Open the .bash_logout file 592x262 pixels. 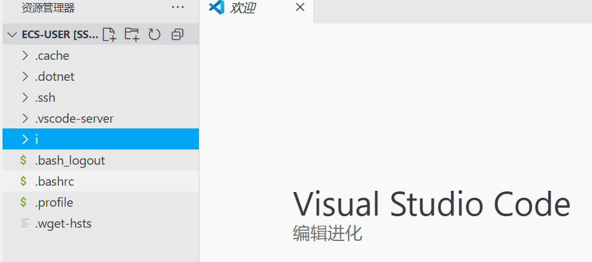coord(101,160)
